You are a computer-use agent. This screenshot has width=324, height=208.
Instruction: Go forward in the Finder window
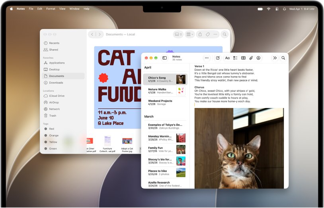[100, 35]
